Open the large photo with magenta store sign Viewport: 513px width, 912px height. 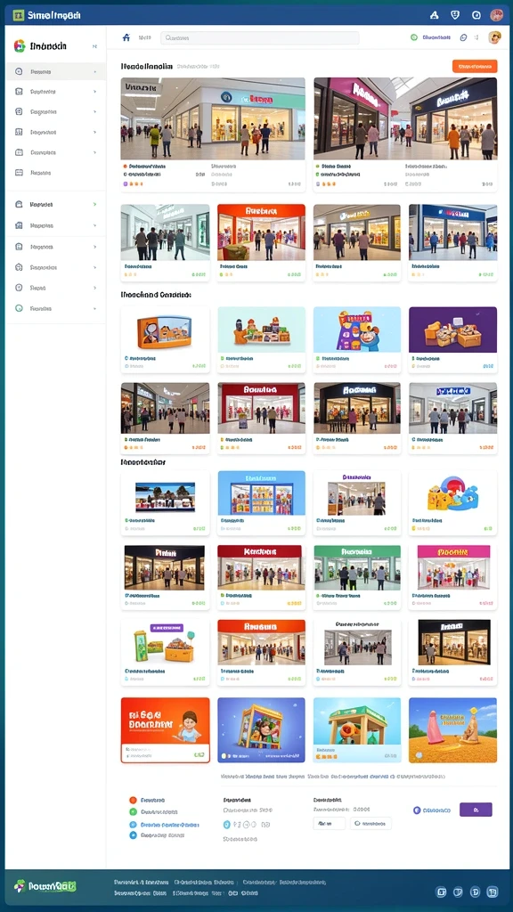pyautogui.click(x=405, y=118)
